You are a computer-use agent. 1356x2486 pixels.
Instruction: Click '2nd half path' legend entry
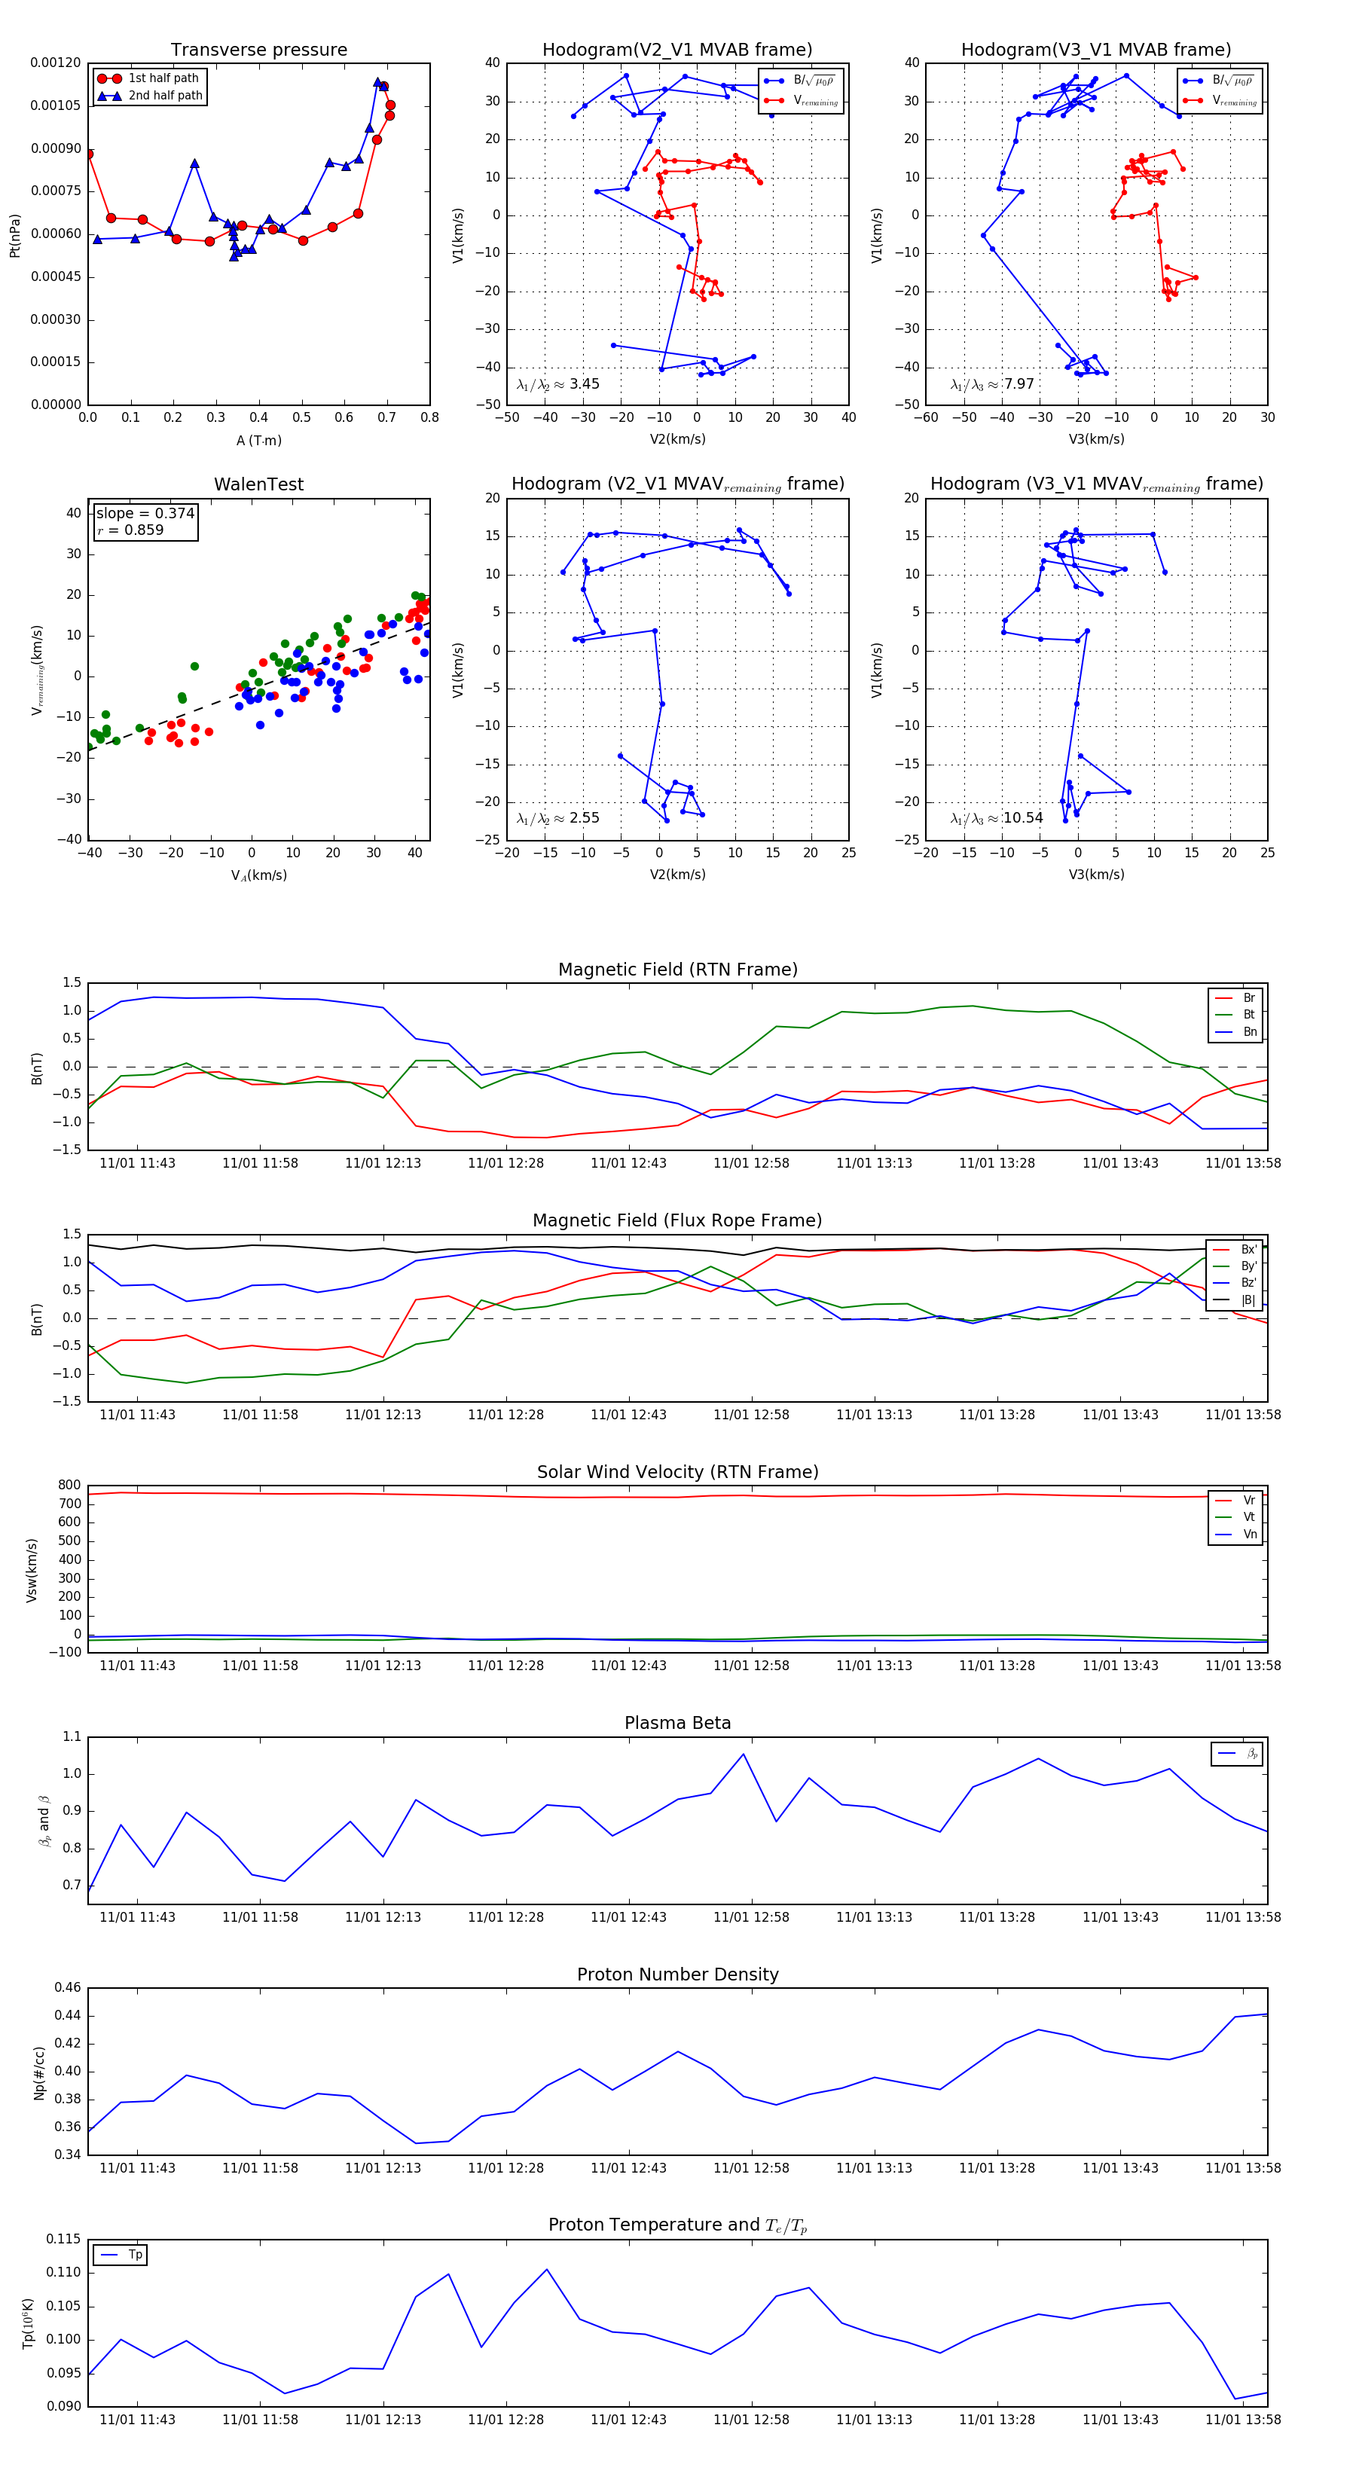151,96
